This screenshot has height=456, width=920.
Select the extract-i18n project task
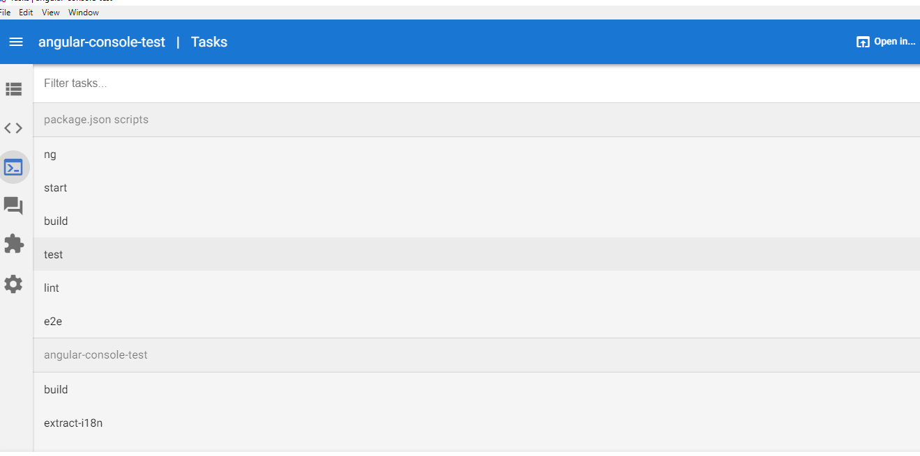point(476,423)
